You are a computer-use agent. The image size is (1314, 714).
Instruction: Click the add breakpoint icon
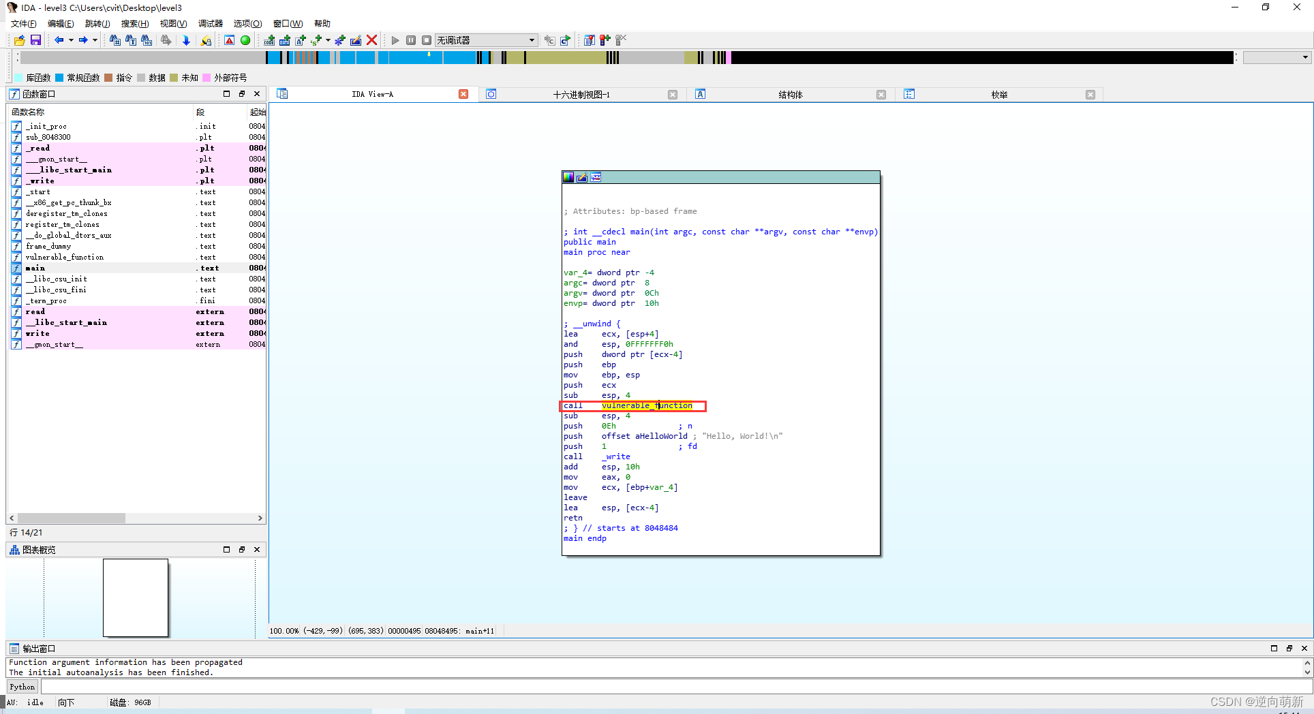605,40
